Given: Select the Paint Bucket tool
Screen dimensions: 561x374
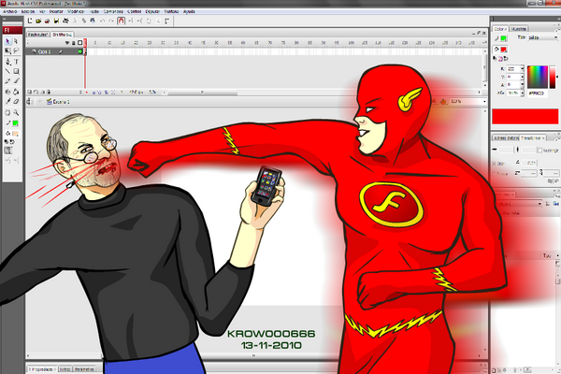Looking at the screenshot, I should (x=16, y=92).
